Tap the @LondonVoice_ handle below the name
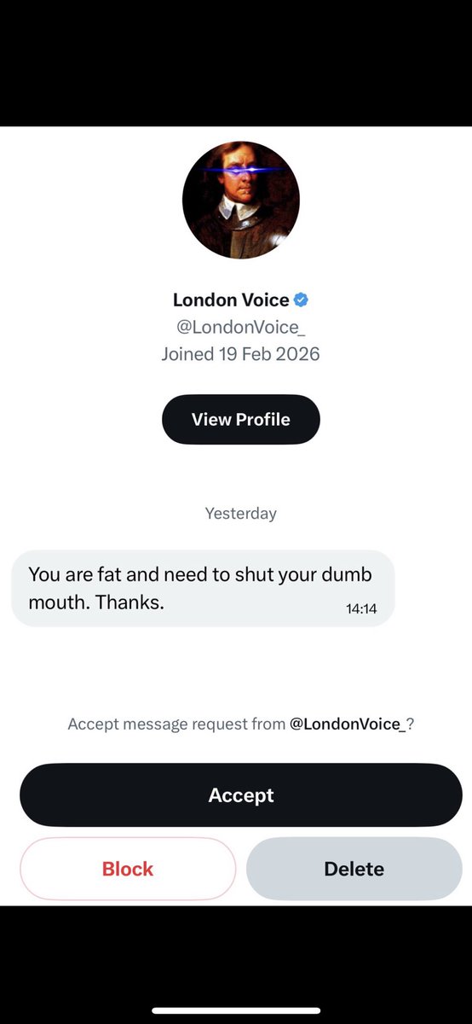Viewport: 472px width, 1024px height. click(241, 327)
